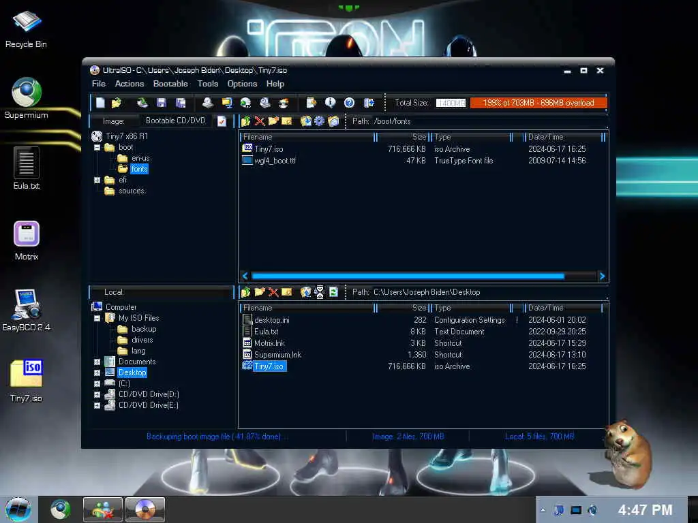This screenshot has width=698, height=523.
Task: Click the blue Help question mark icon
Action: 350,103
